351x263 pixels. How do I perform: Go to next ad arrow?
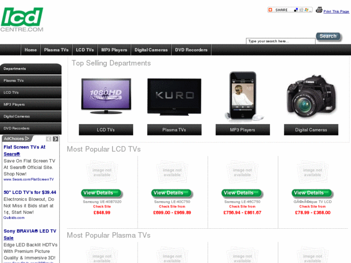[x=56, y=139]
